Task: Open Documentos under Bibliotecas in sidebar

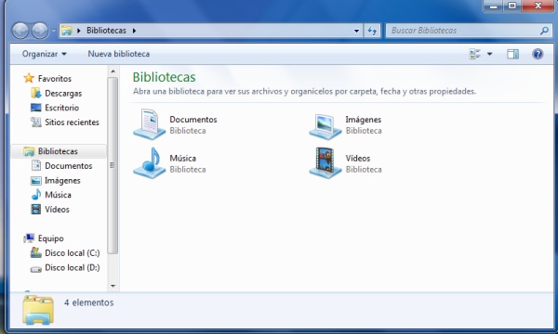Action: pyautogui.click(x=68, y=166)
